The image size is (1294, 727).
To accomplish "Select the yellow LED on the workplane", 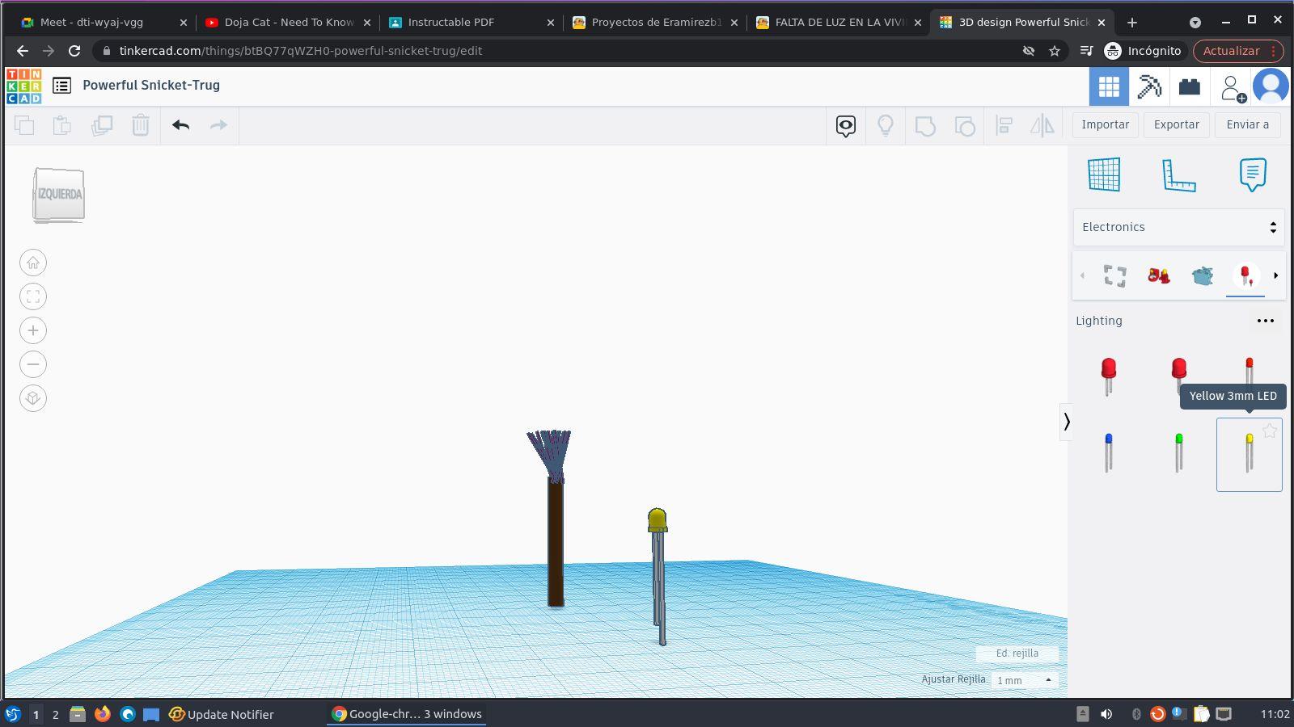I will pyautogui.click(x=658, y=575).
